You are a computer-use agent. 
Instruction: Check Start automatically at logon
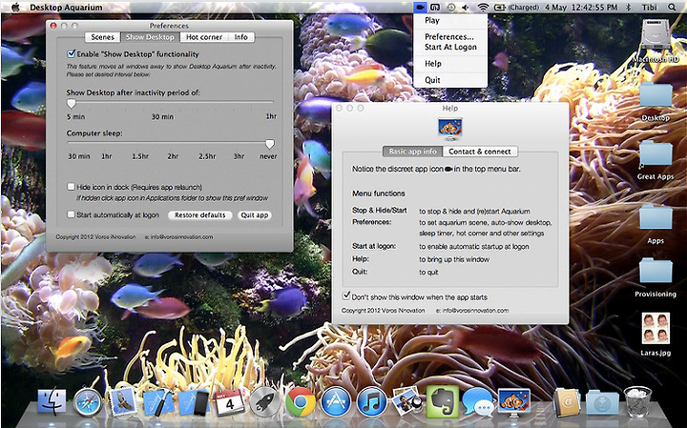coord(71,214)
